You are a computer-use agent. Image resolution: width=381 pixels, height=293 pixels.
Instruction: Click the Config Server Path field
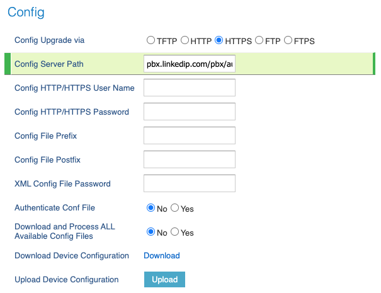click(x=190, y=64)
